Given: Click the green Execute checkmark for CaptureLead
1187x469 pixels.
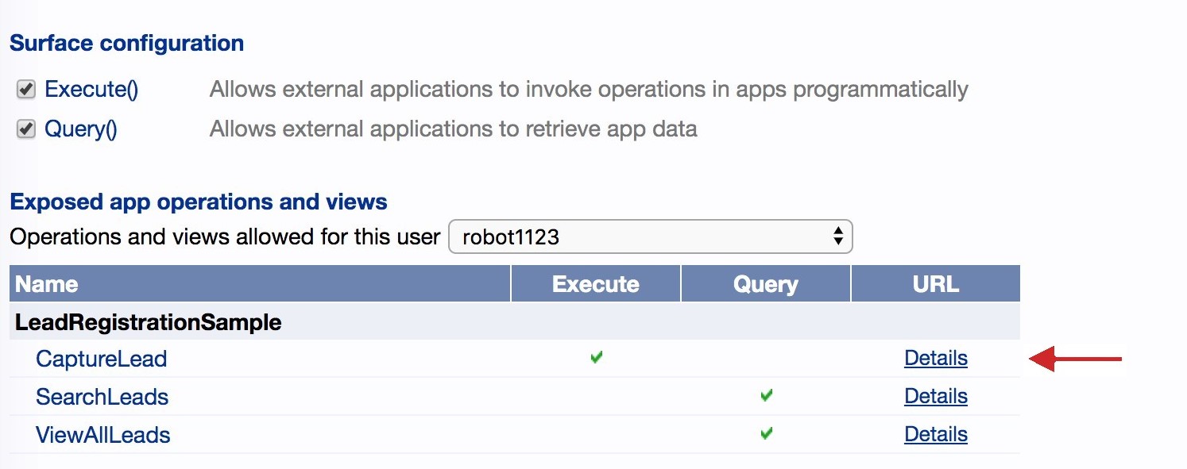Looking at the screenshot, I should tap(597, 358).
